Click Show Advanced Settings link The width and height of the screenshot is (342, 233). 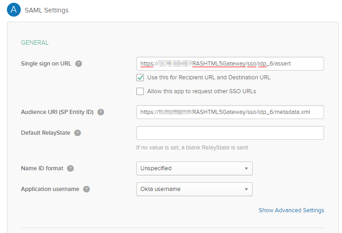pyautogui.click(x=291, y=210)
